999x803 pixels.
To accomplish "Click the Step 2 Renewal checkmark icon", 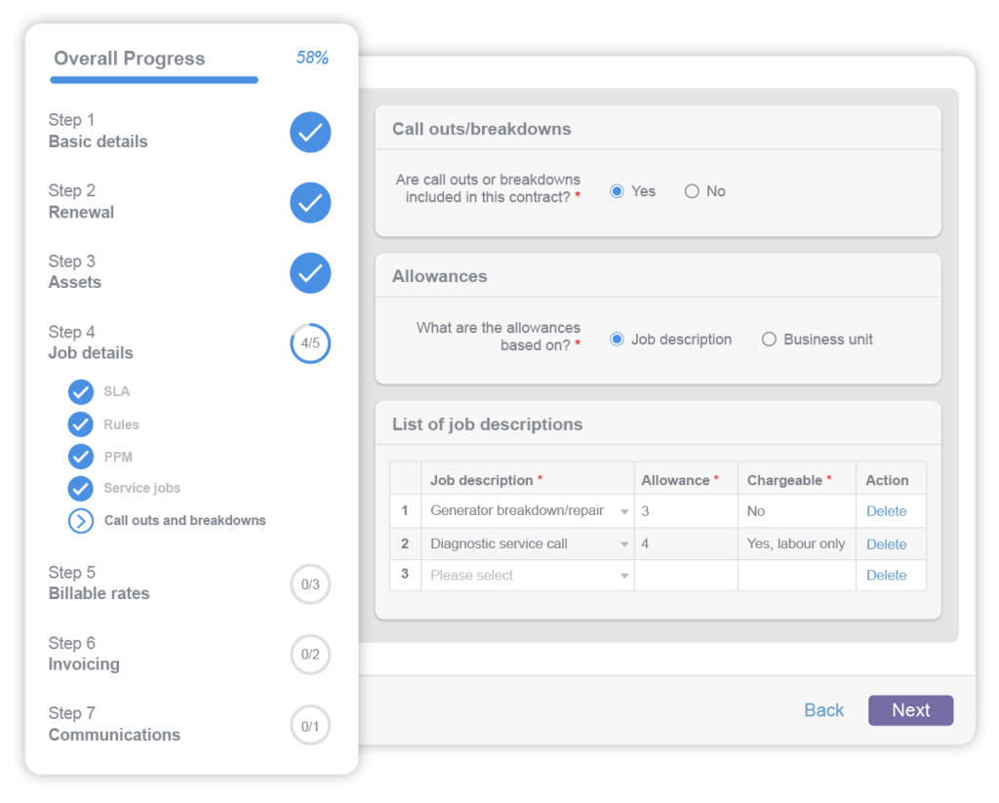I will (x=310, y=203).
